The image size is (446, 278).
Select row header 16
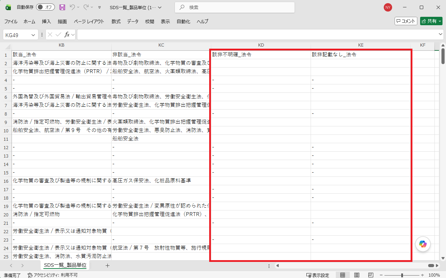(6, 181)
